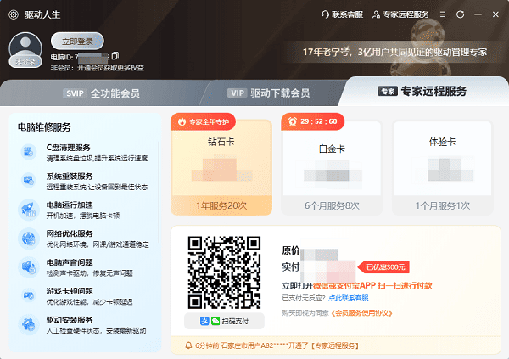Click 专家远程服务 text in title bar
The width and height of the screenshot is (509, 359).
point(406,14)
